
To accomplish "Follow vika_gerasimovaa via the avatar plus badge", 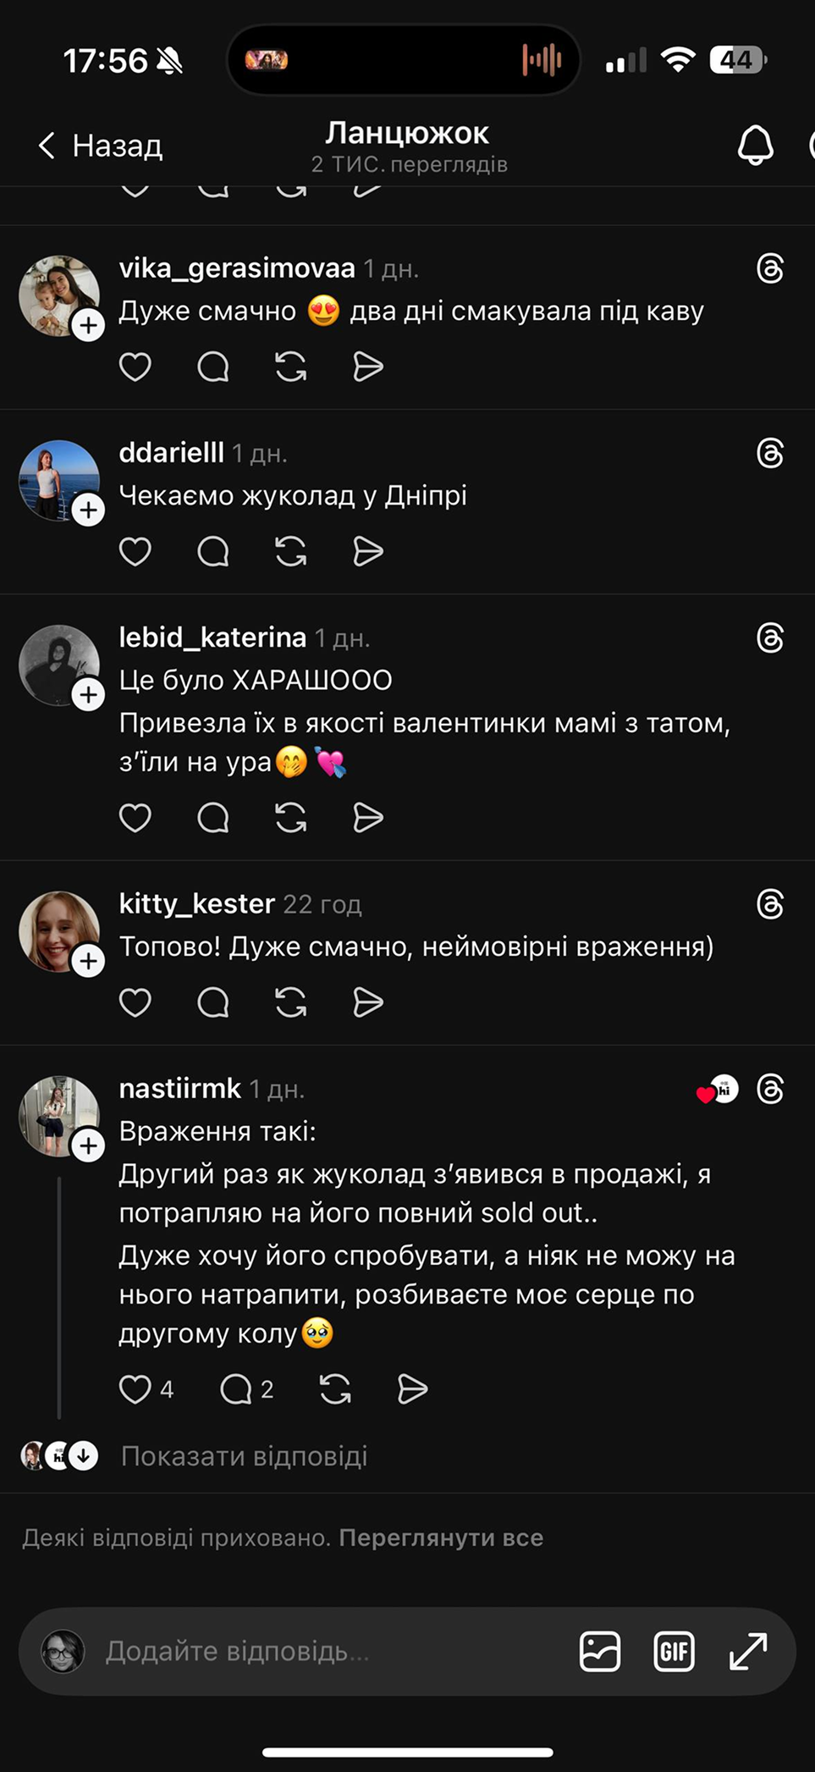I will (x=88, y=325).
